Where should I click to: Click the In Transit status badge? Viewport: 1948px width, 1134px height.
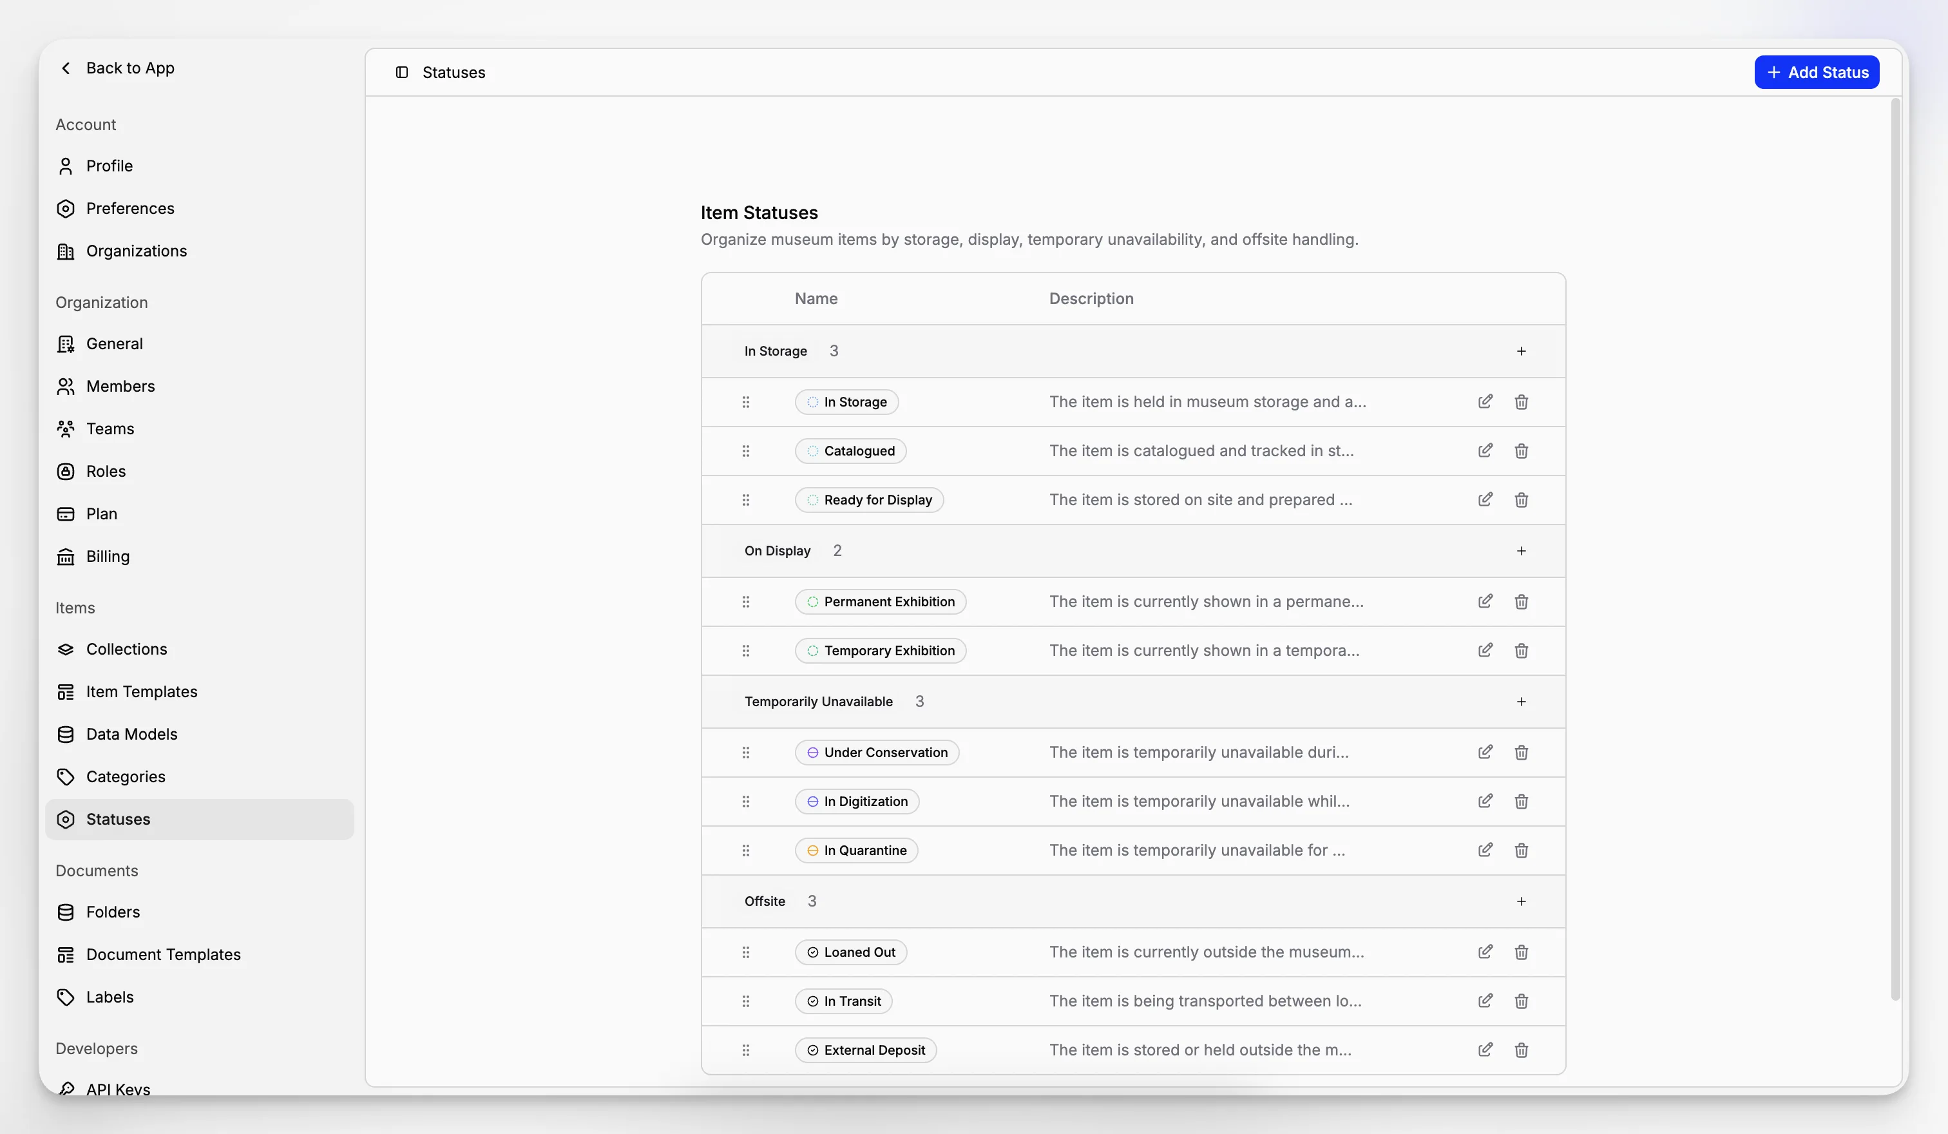(x=843, y=1001)
